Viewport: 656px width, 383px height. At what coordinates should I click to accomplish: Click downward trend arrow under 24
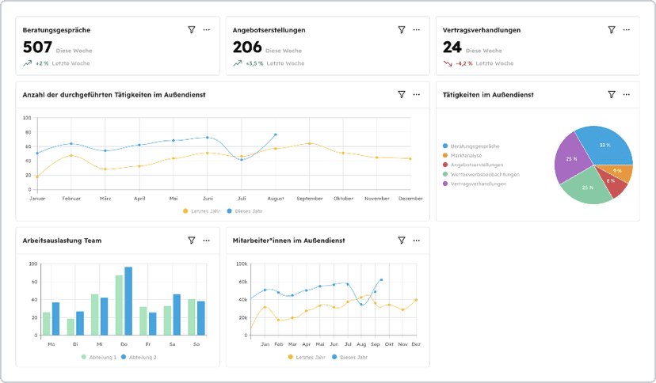point(448,63)
